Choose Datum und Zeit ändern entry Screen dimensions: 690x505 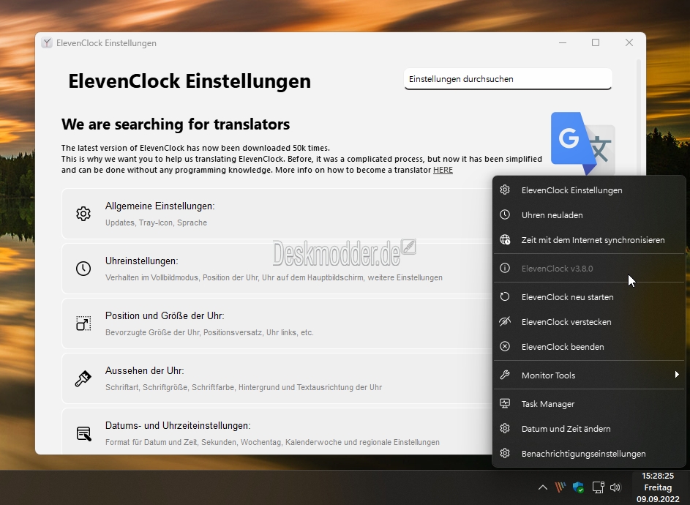(589, 429)
